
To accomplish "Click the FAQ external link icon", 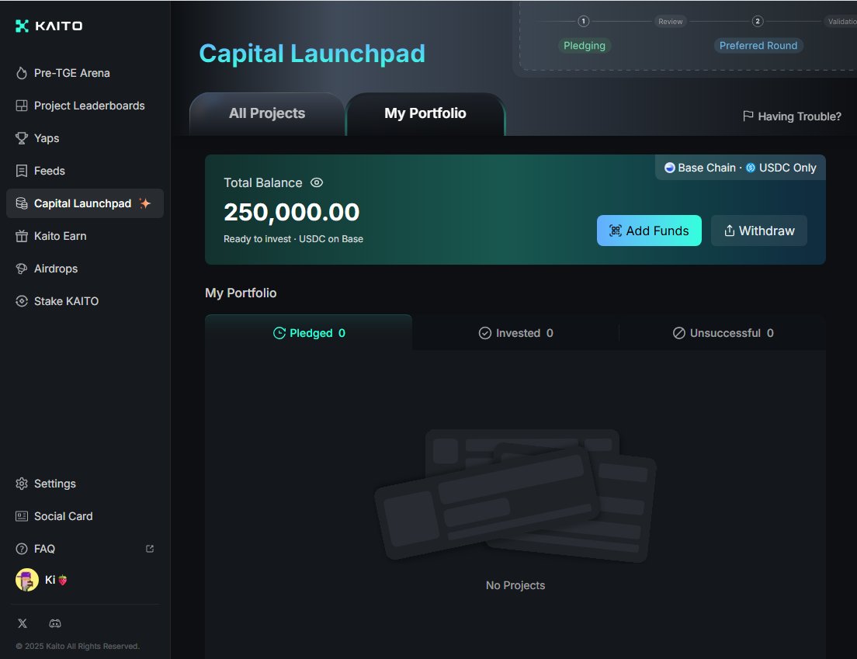I will point(150,549).
